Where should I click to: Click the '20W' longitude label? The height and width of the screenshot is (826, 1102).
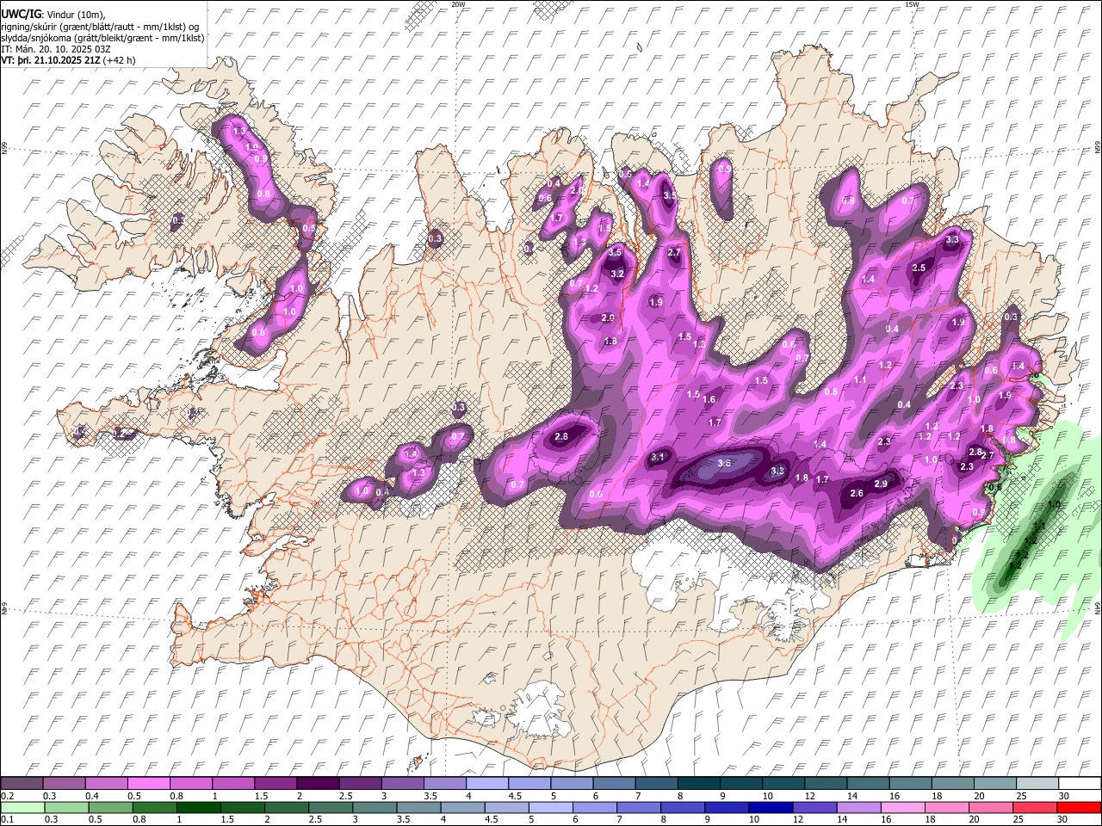[458, 4]
